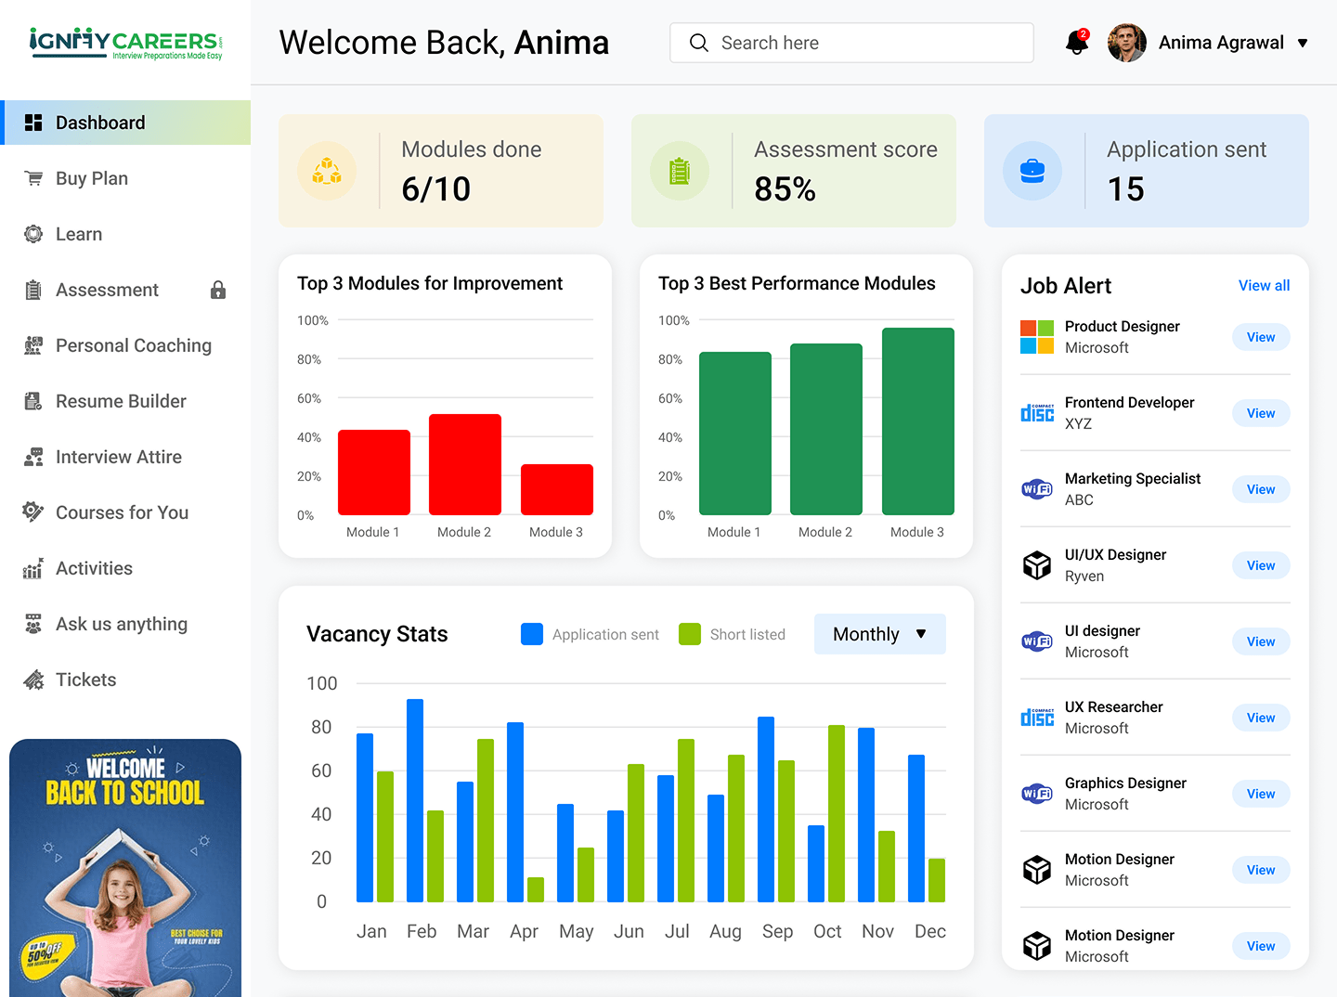The width and height of the screenshot is (1337, 997).
Task: Click the magnifying glass search icon
Action: (x=699, y=43)
